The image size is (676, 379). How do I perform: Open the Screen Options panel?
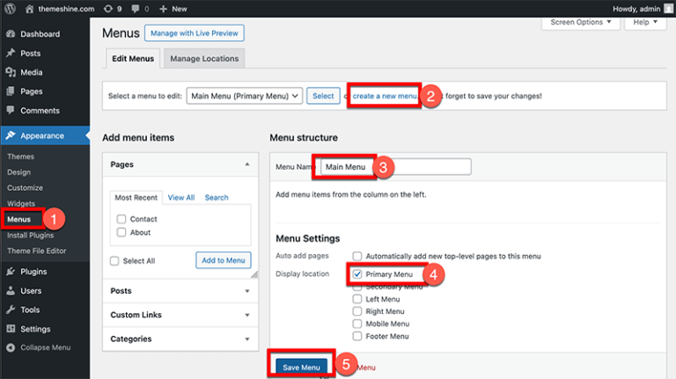579,22
